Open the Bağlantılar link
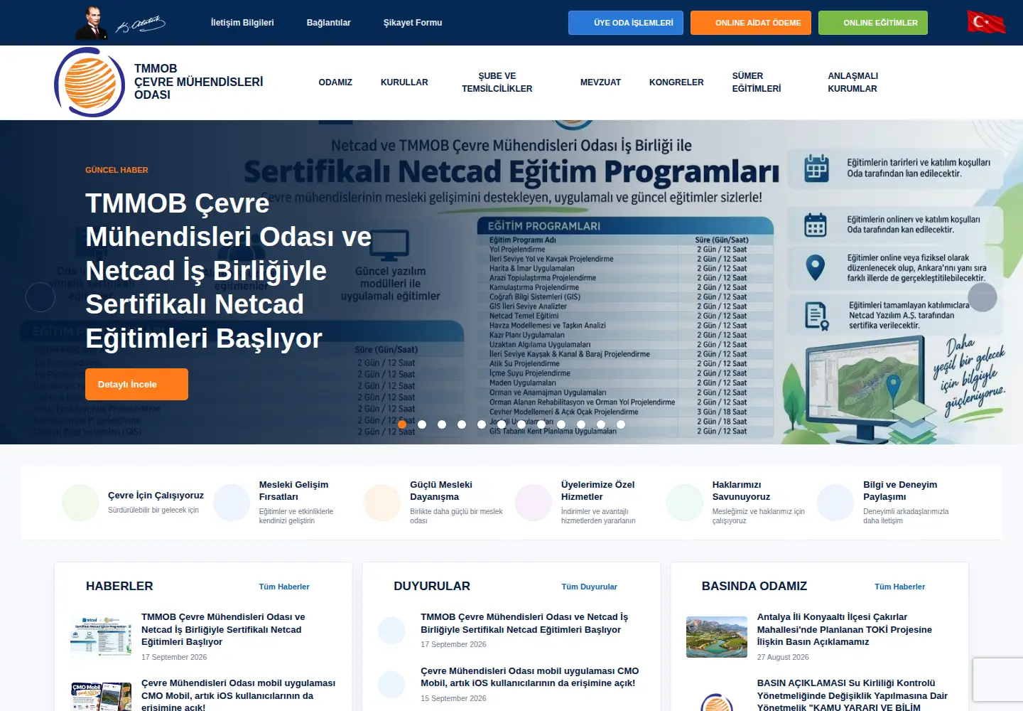 329,23
